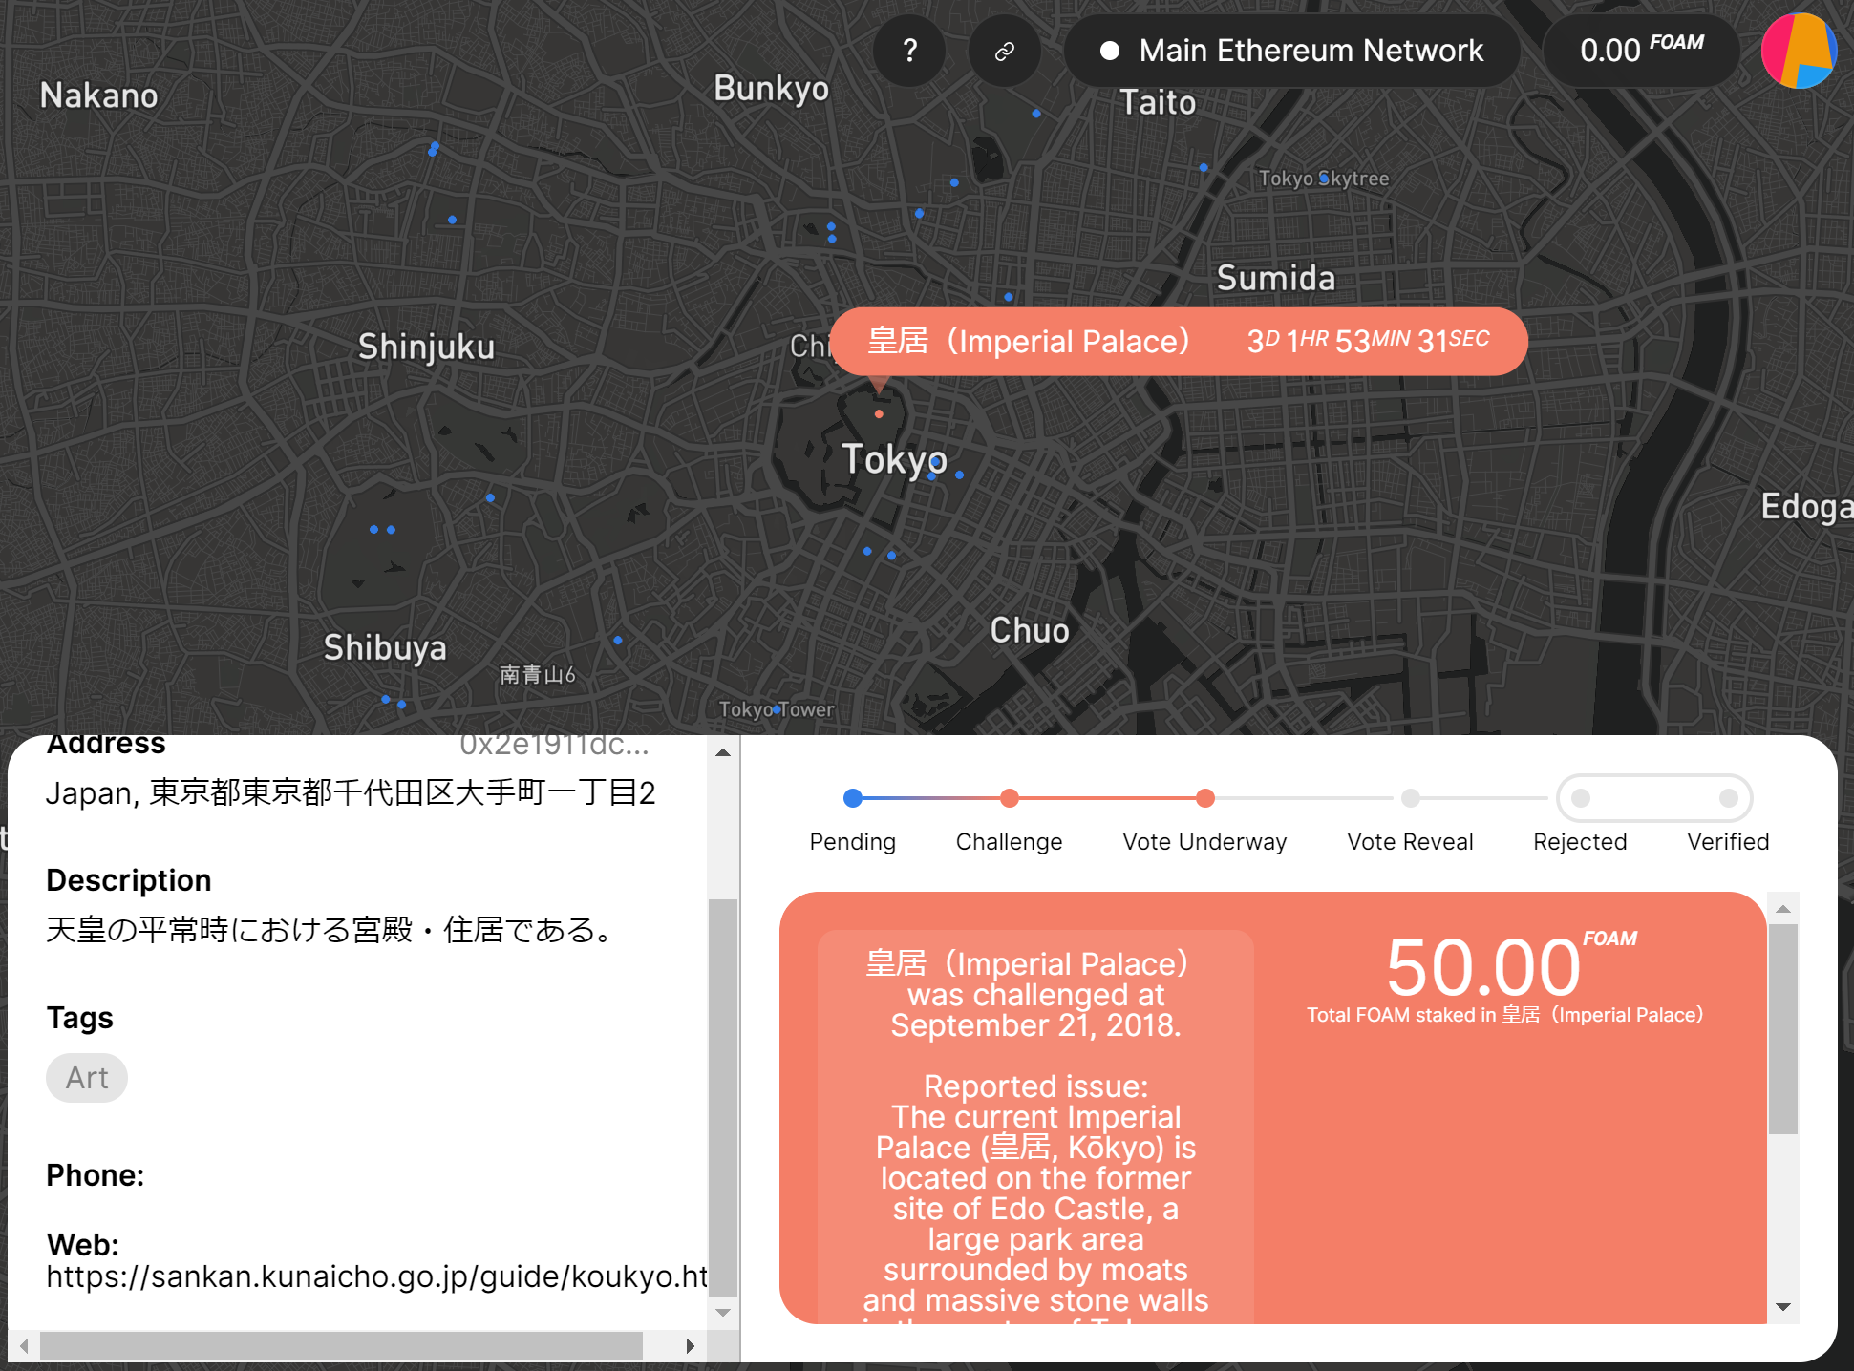Click the 0.00 FOAM balance pill
Screen dimensions: 1854x1371
tap(1641, 51)
